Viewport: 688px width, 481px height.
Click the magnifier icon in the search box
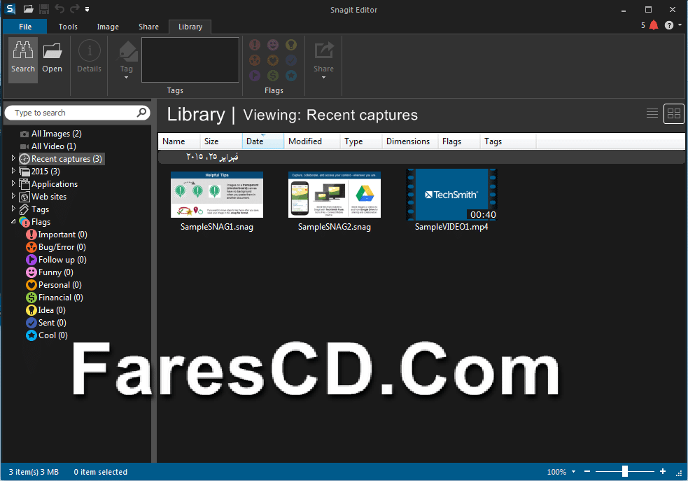tap(141, 113)
